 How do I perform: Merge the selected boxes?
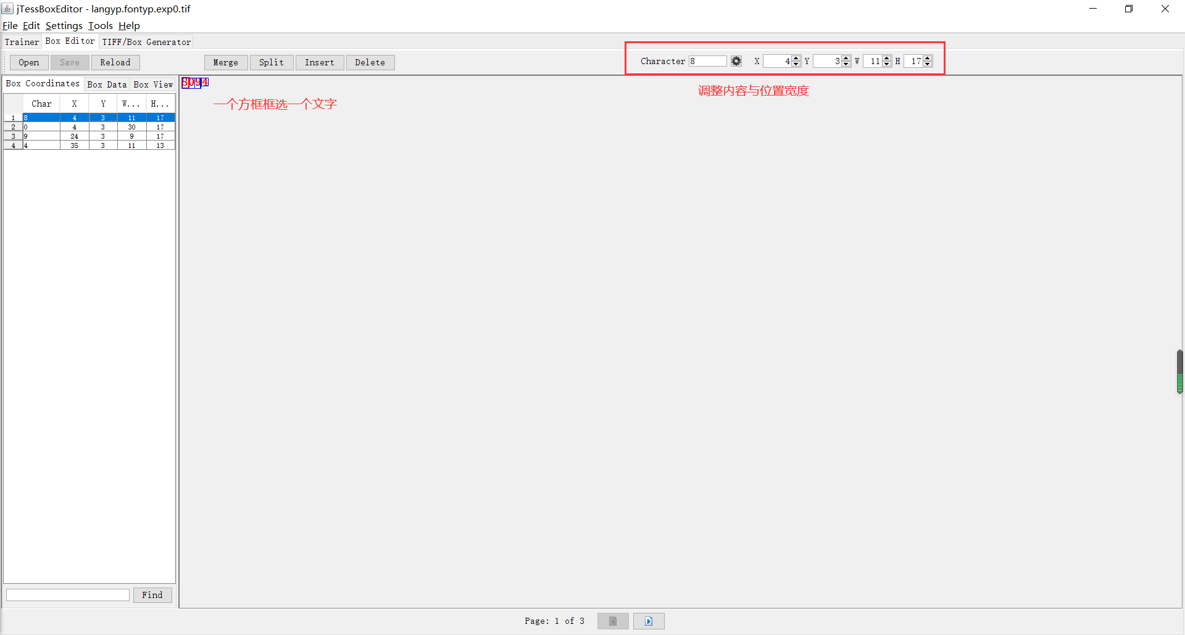tap(226, 62)
